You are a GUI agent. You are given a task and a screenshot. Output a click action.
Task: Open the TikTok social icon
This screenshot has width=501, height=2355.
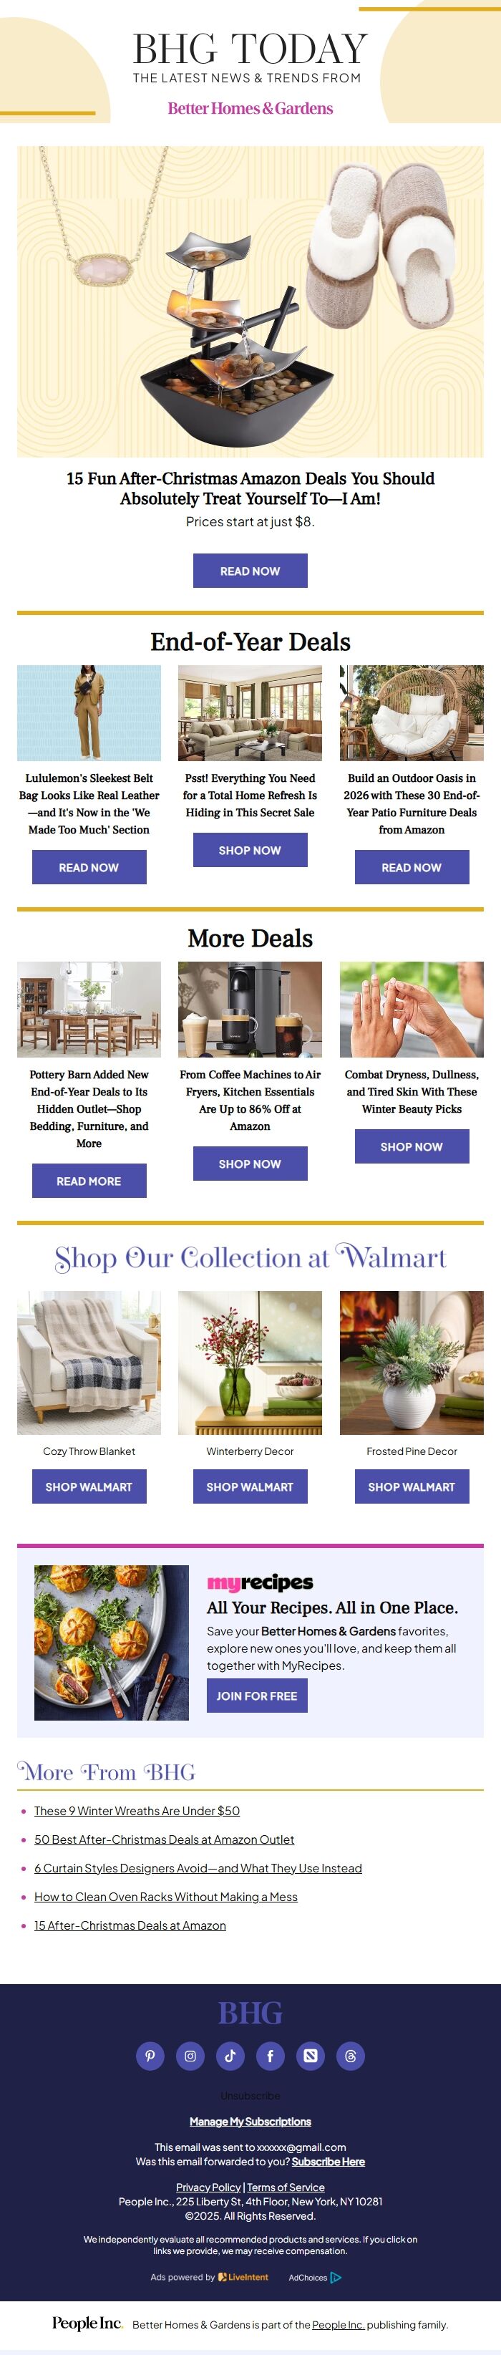230,2055
